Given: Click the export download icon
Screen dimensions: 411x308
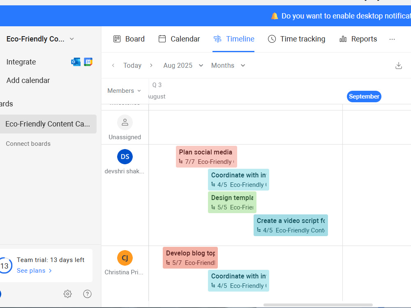Looking at the screenshot, I should point(398,65).
